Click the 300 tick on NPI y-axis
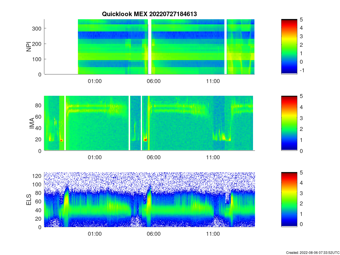This screenshot has height=255, width=340. tap(37, 28)
